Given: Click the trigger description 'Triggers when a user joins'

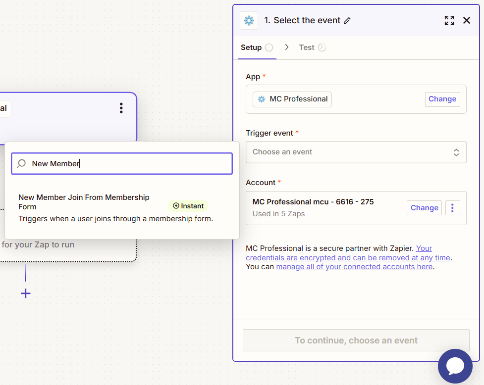Looking at the screenshot, I should 116,219.
